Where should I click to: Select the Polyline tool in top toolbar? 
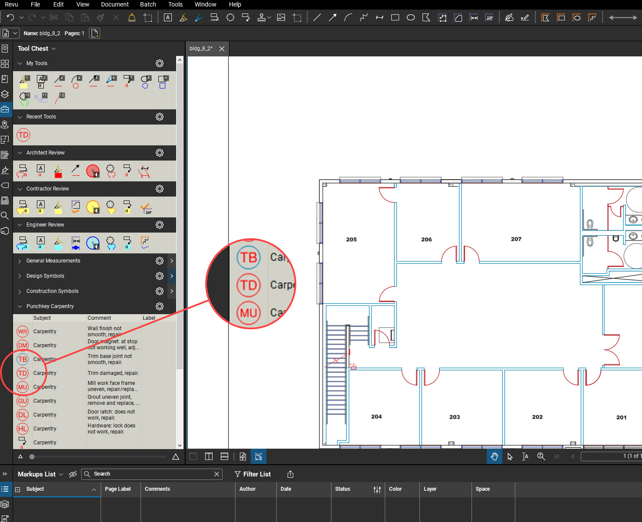click(364, 18)
